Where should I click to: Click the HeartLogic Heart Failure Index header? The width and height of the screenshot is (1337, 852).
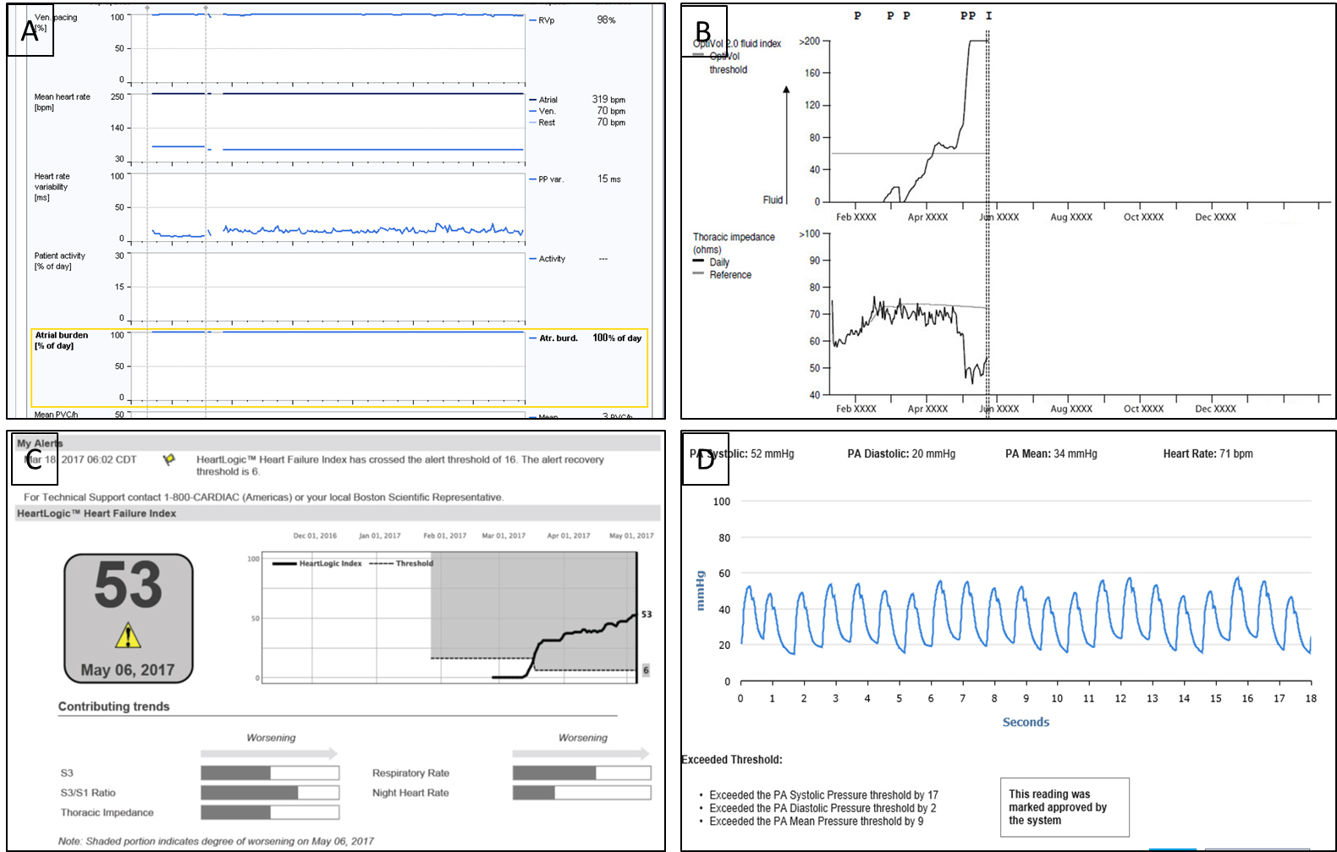(x=96, y=514)
